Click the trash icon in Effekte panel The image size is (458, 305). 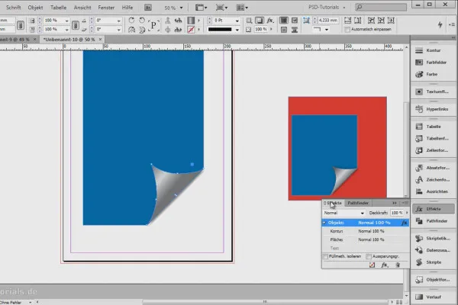pos(398,265)
